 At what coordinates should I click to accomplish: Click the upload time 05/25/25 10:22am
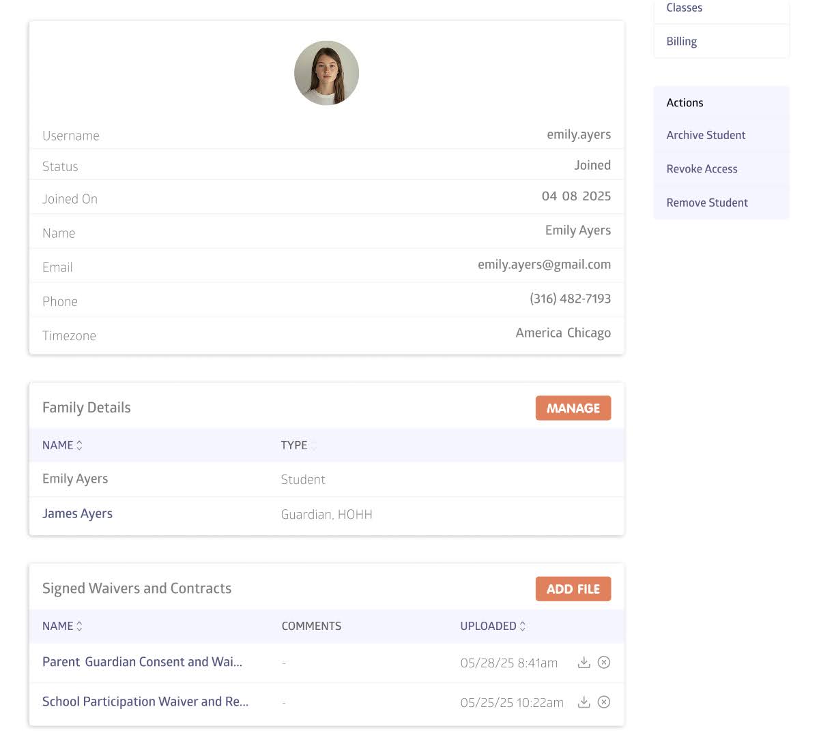click(512, 702)
